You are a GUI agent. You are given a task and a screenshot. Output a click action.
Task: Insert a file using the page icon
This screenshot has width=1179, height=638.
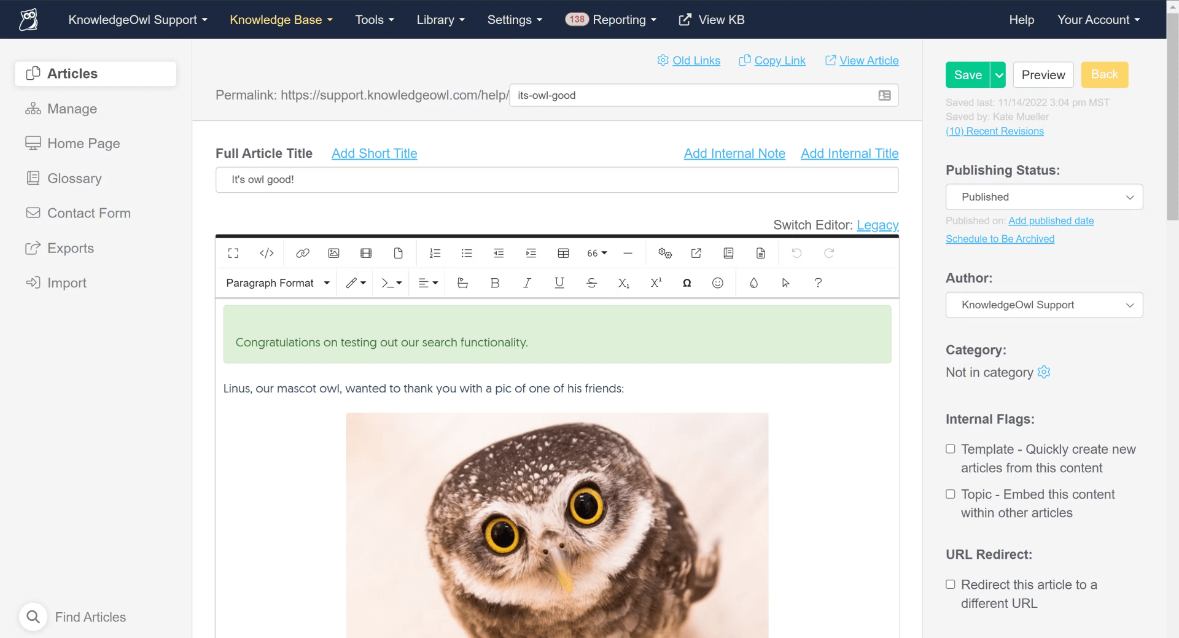(398, 253)
